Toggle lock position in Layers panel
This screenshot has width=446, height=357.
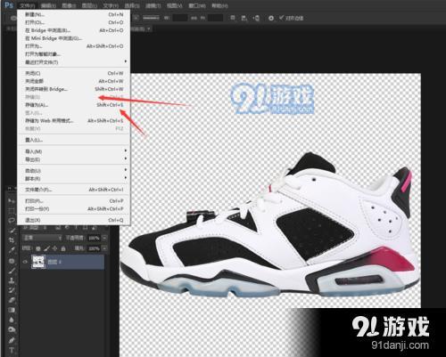pyautogui.click(x=54, y=248)
